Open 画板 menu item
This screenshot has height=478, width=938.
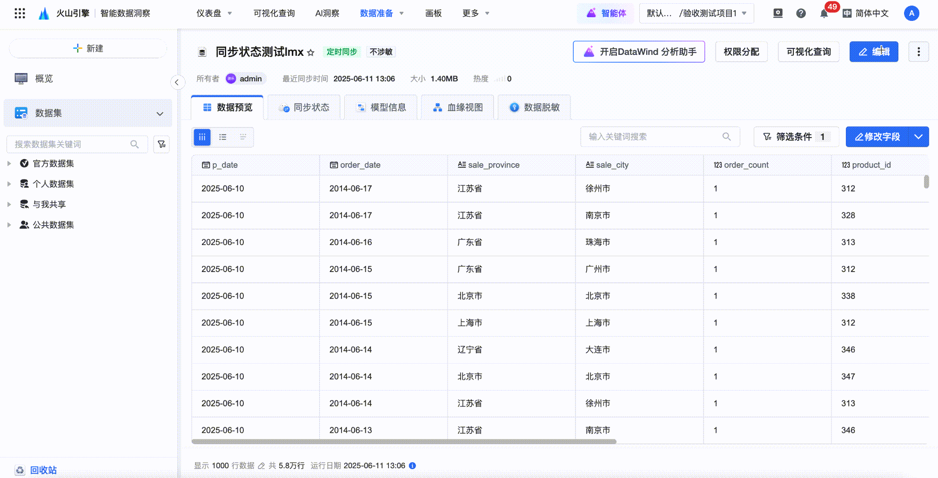(x=433, y=13)
